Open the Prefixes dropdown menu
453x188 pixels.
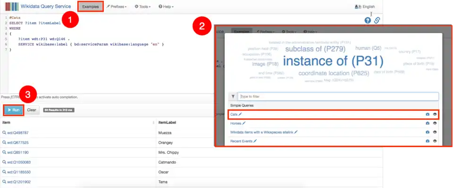[116, 7]
